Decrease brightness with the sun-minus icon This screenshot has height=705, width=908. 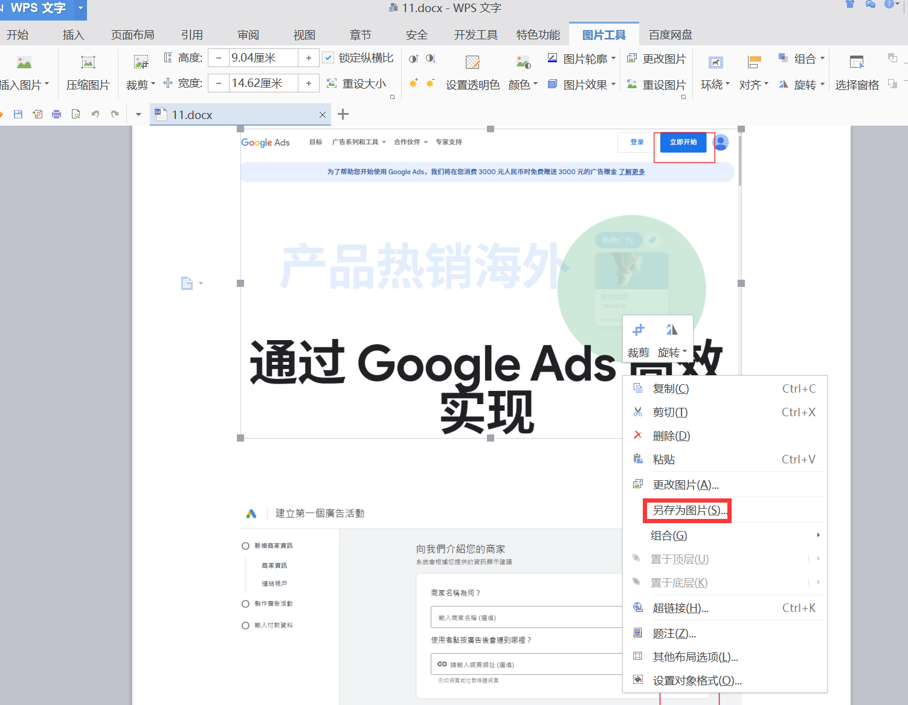[x=430, y=83]
